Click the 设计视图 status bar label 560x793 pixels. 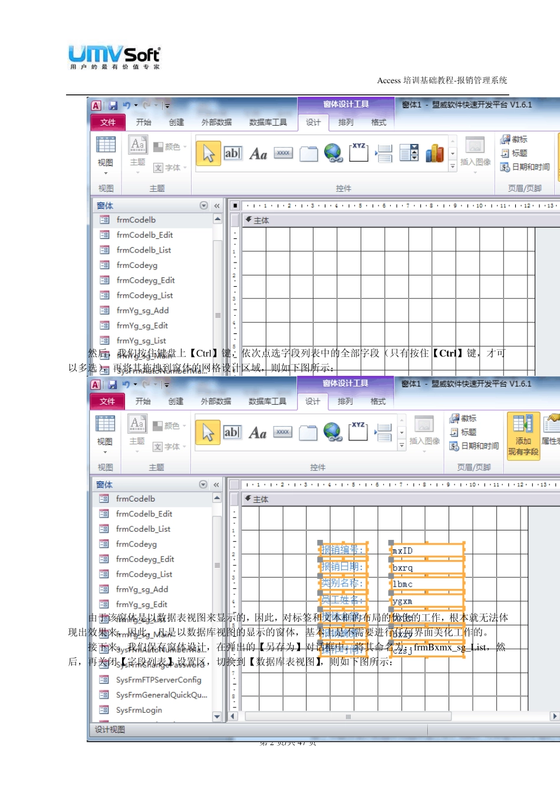pyautogui.click(x=110, y=730)
